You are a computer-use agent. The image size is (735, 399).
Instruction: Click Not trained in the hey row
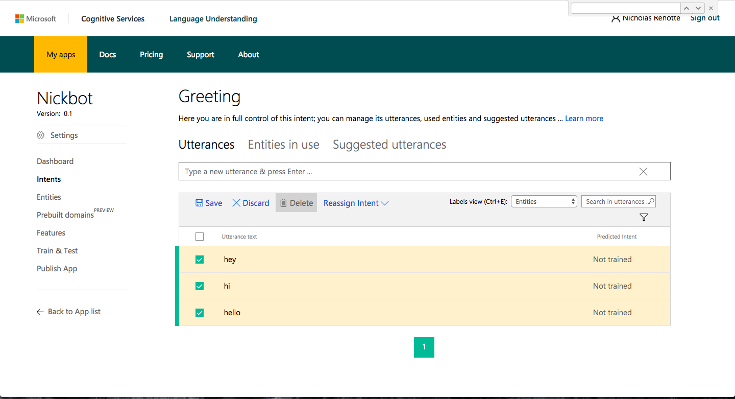click(612, 260)
